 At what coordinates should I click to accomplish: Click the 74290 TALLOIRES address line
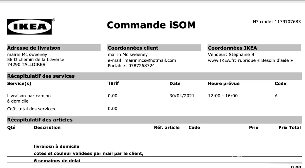(26, 65)
